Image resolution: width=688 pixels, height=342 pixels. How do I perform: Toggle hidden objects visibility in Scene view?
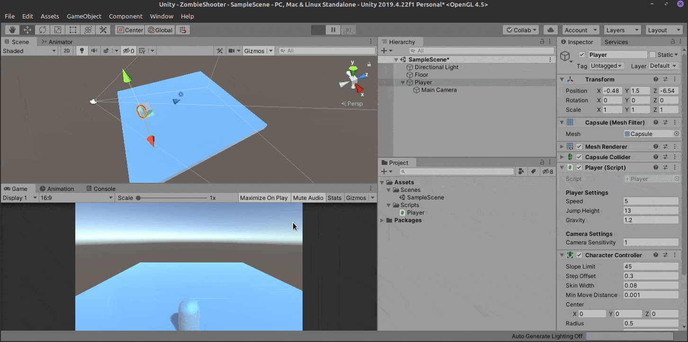(129, 51)
